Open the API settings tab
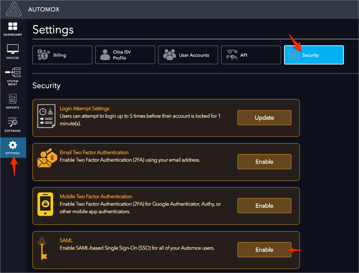The width and height of the screenshot is (359, 273). [x=251, y=55]
